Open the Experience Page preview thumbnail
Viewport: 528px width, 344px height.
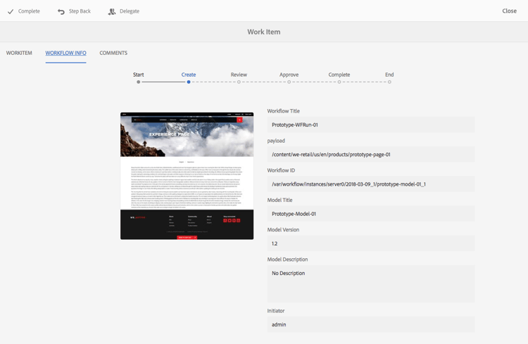coord(187,176)
